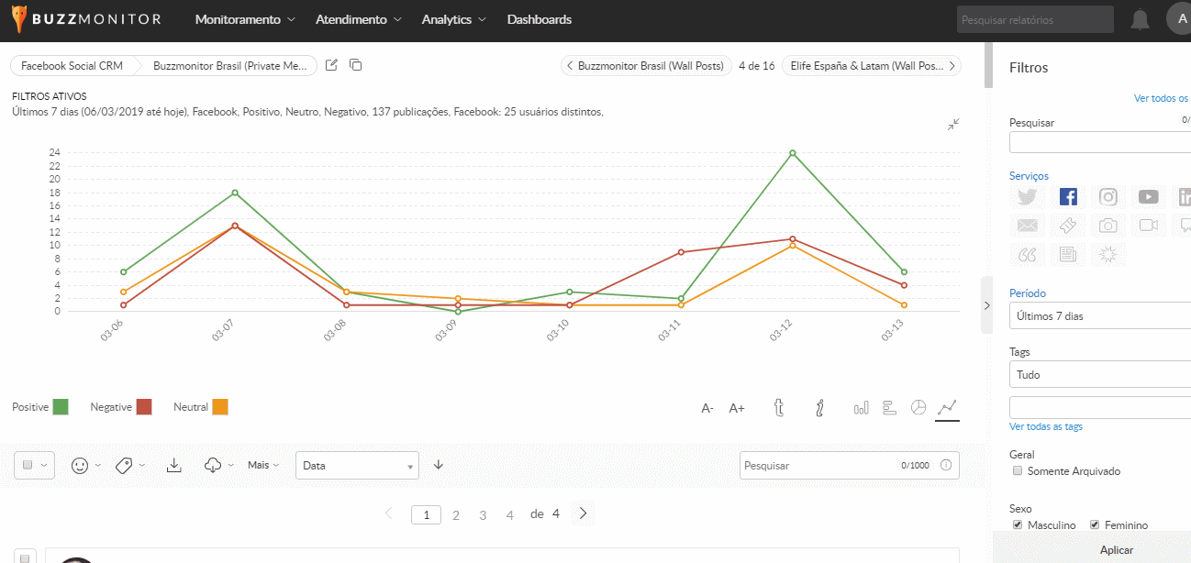This screenshot has width=1191, height=563.
Task: Click the download icon in toolbar
Action: pos(174,465)
